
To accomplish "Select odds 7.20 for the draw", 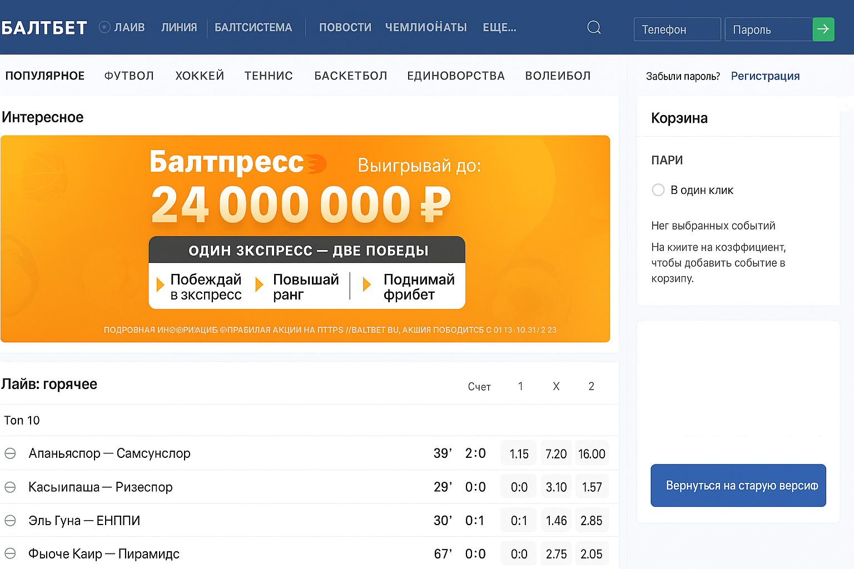I will coord(556,454).
